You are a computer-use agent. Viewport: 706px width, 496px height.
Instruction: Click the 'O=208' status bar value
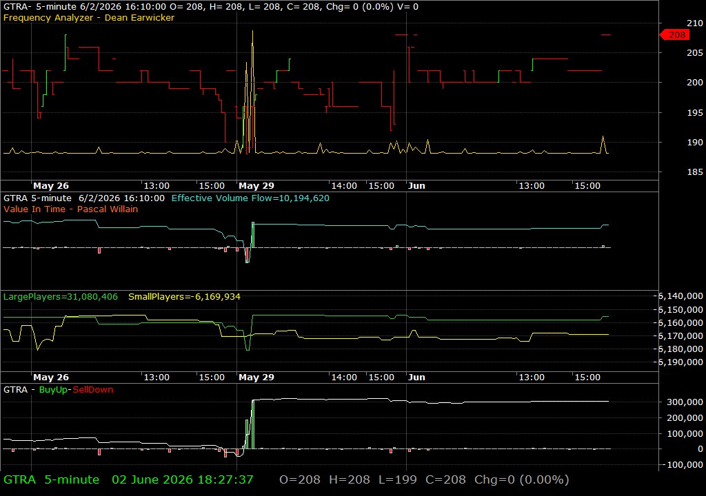(x=300, y=479)
